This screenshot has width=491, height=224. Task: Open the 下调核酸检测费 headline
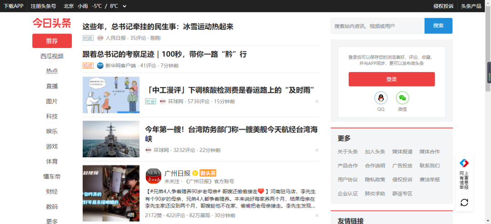[230, 90]
